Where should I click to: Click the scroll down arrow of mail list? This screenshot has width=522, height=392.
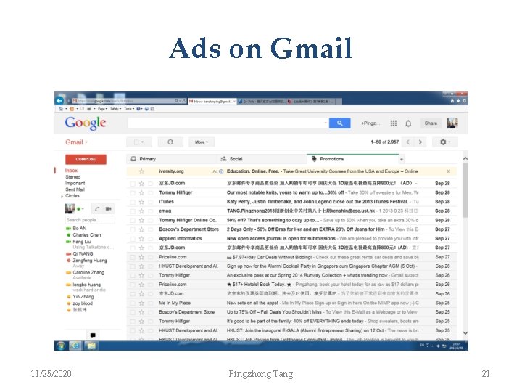click(465, 333)
